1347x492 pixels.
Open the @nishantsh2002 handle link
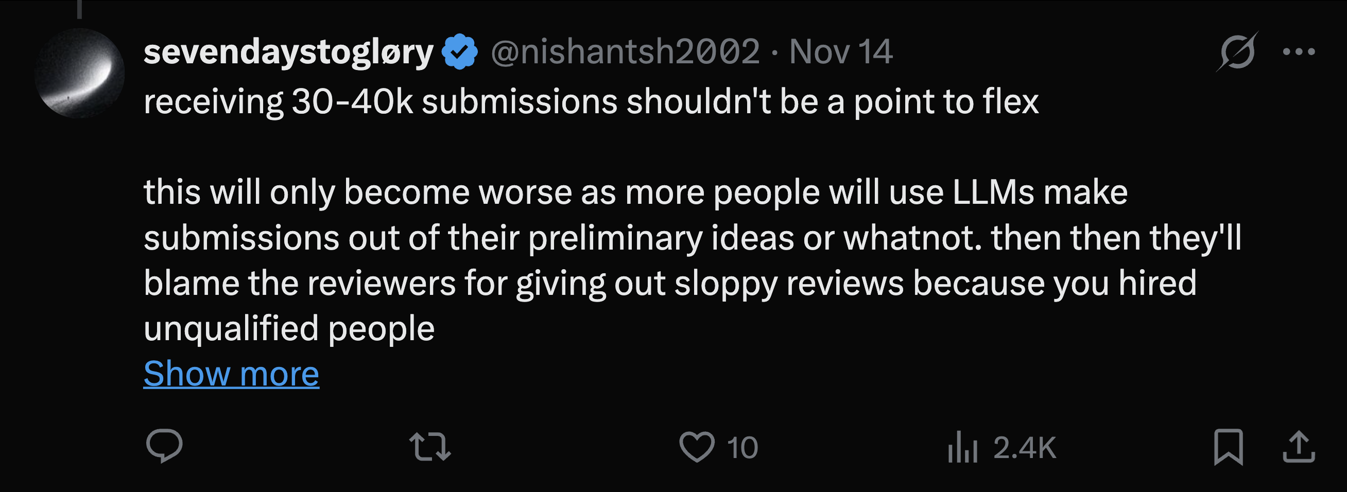coord(625,52)
